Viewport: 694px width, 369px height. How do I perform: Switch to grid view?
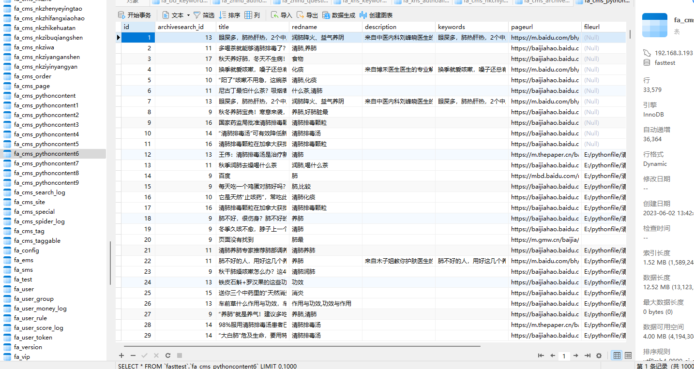point(617,355)
